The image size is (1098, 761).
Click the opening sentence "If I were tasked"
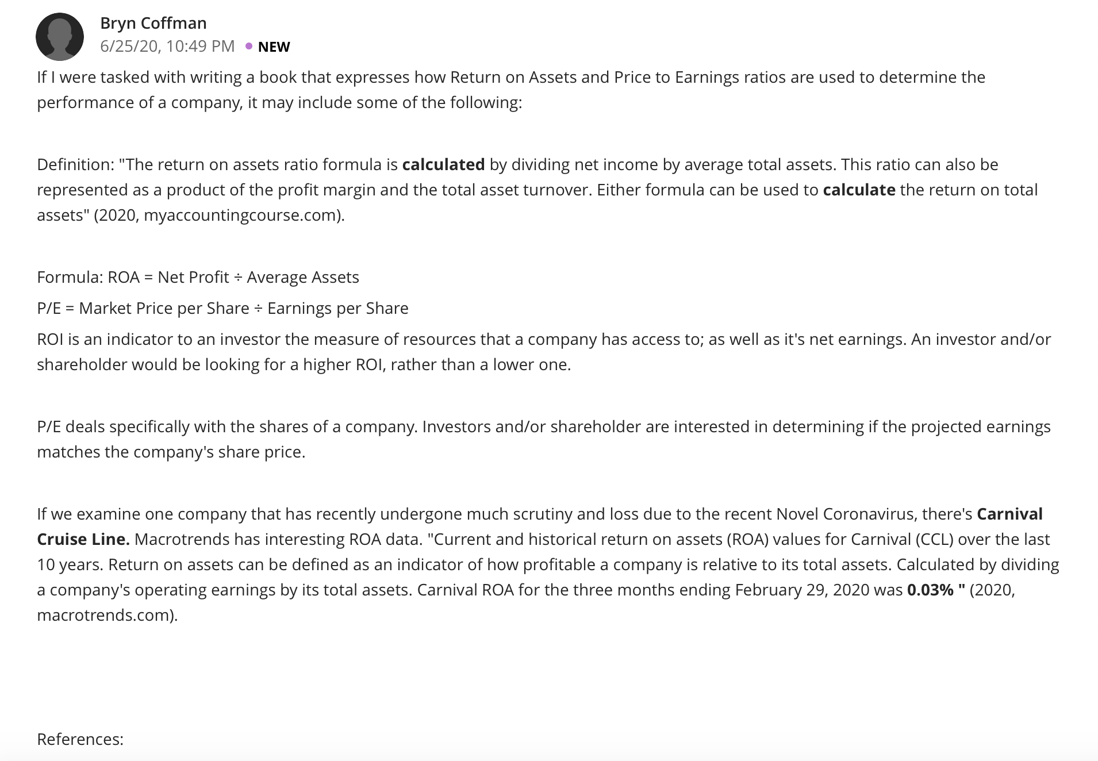[511, 90]
